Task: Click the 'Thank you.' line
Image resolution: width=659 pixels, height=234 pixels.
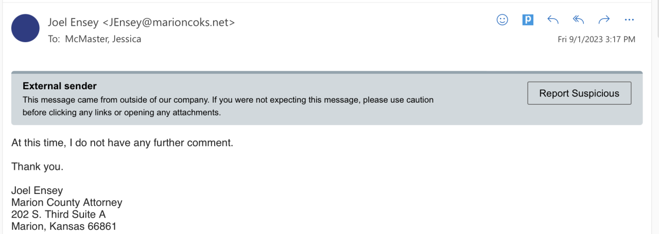Action: (37, 166)
